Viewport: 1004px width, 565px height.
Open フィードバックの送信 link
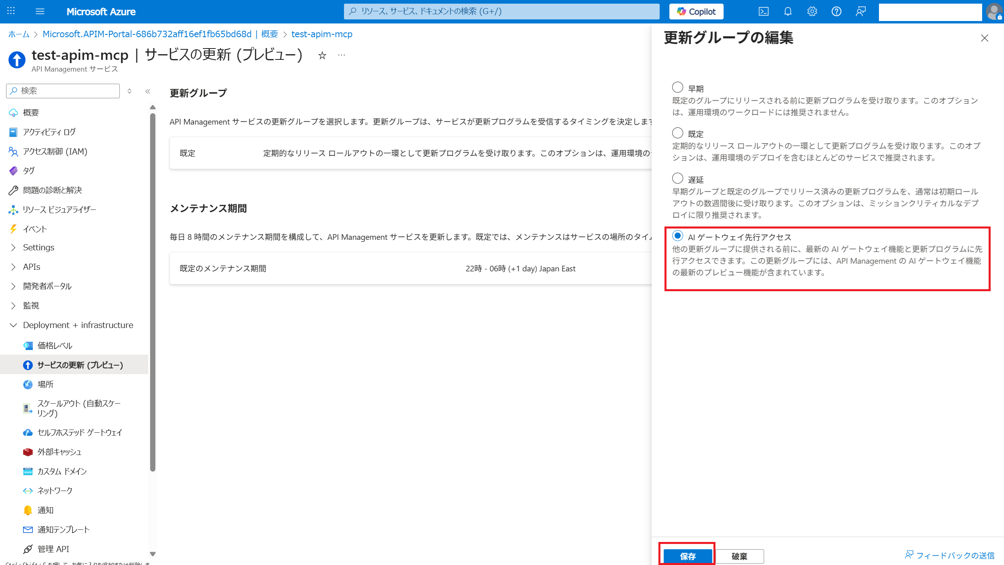pyautogui.click(x=949, y=555)
